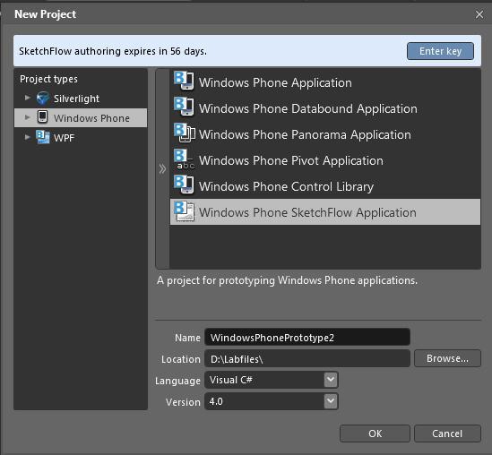
Task: Click the project description text
Action: (287, 280)
